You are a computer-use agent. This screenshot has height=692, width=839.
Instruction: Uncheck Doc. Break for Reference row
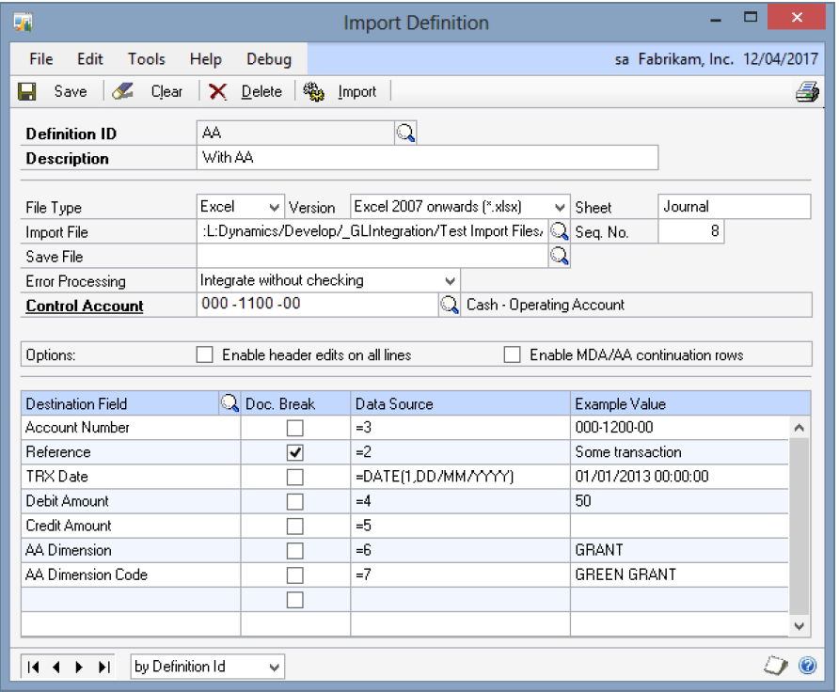click(x=295, y=452)
